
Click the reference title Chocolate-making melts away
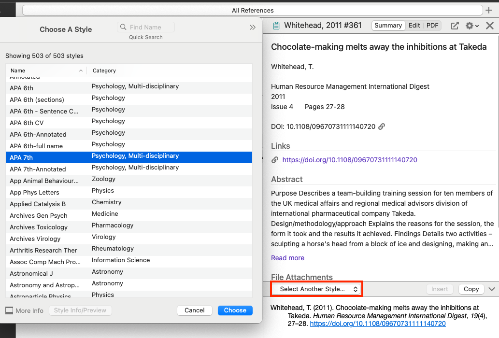click(x=379, y=47)
